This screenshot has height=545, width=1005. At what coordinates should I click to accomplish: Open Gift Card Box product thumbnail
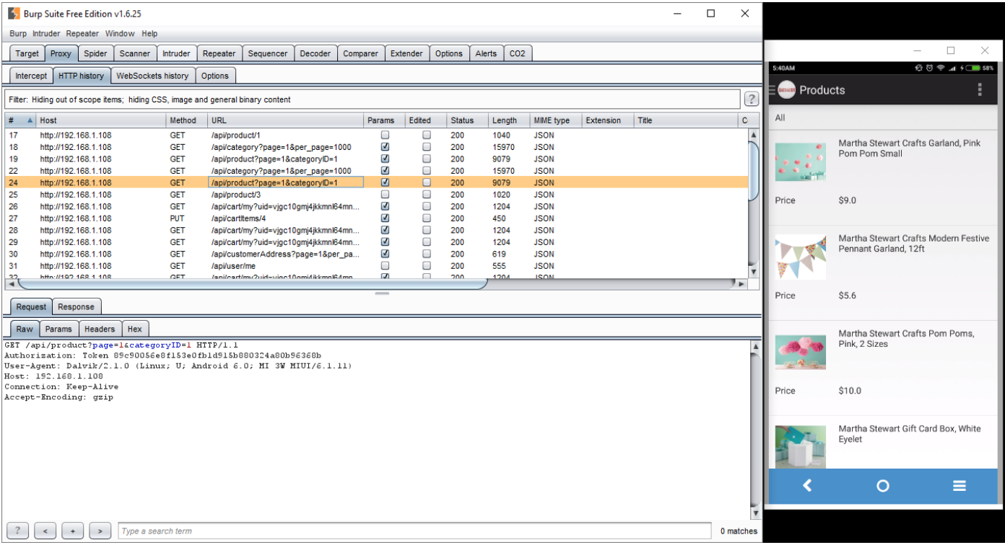(x=800, y=447)
